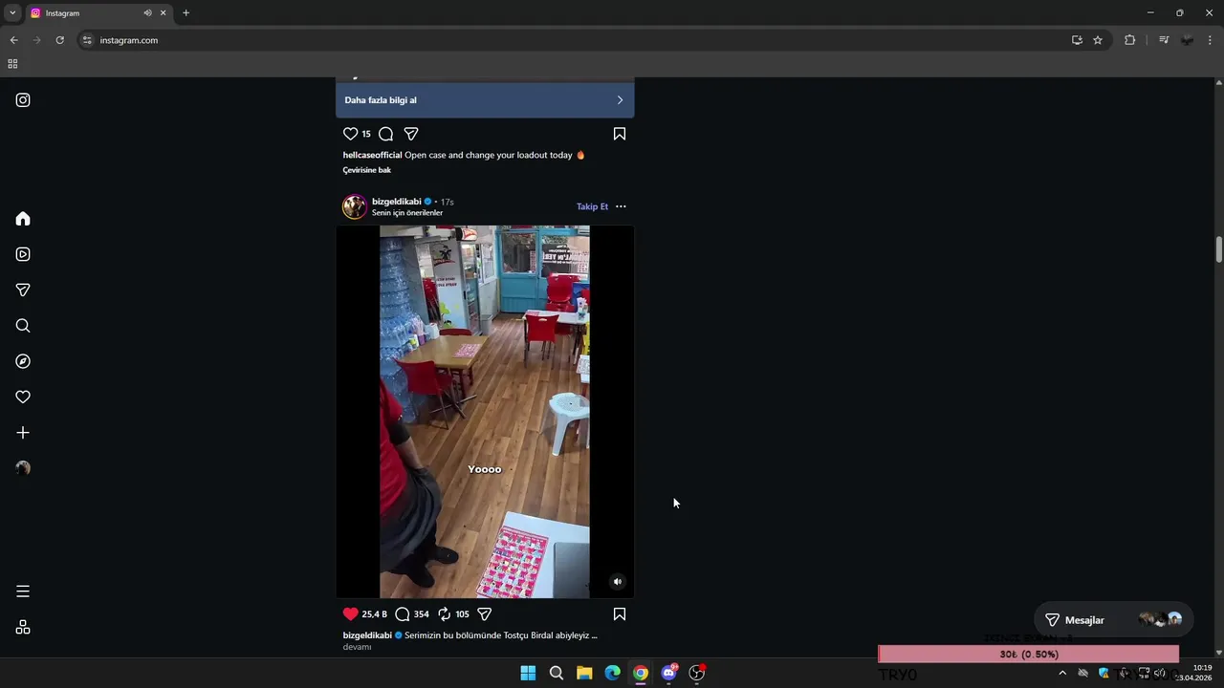This screenshot has width=1224, height=688.
Task: Open the apps grid in bookmarks bar
Action: 12,64
